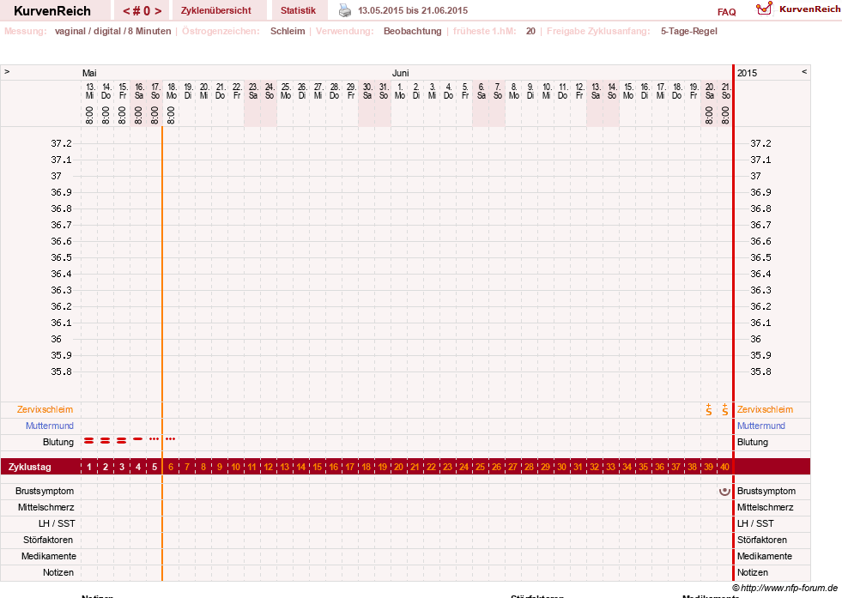The image size is (842, 598).
Task: Click the date header 18. Mo
Action: (x=172, y=91)
